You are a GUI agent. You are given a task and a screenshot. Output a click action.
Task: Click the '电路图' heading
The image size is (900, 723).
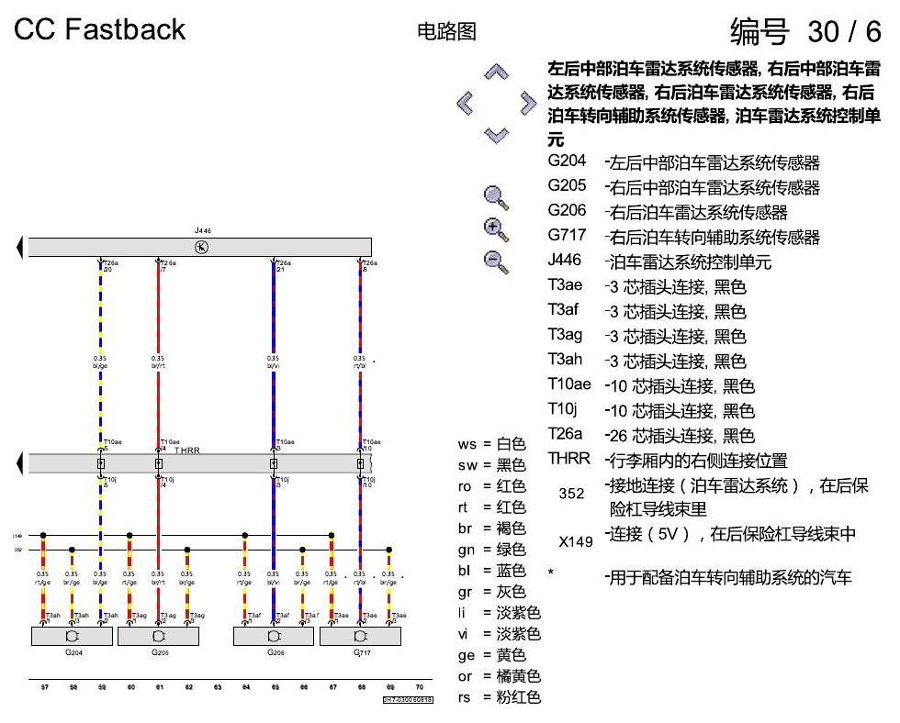point(446,31)
